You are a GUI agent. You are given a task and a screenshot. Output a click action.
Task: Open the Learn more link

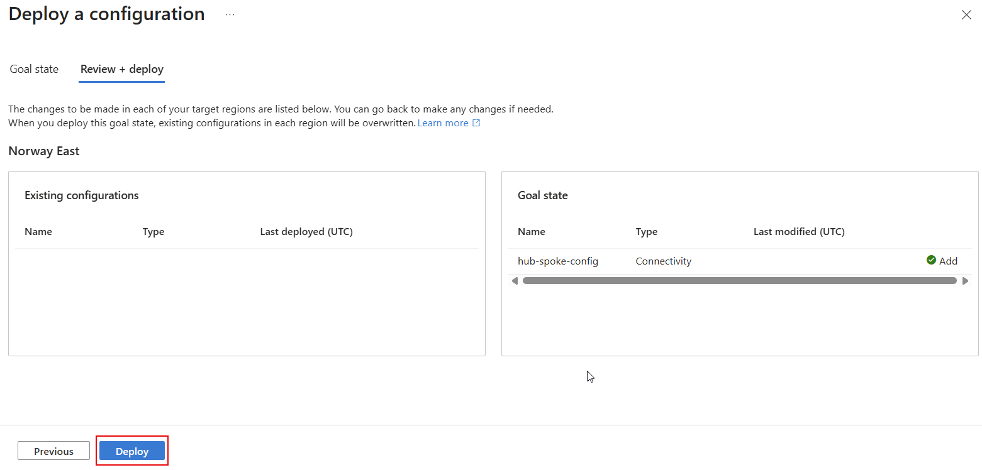click(x=443, y=123)
